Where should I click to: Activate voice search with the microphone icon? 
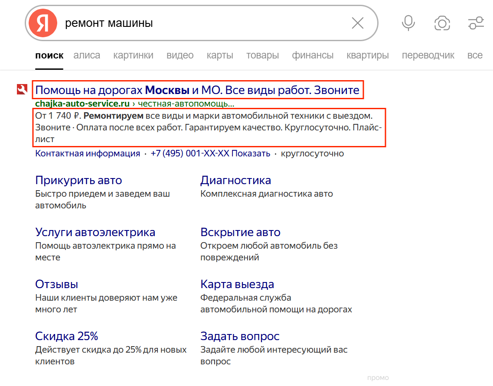[408, 23]
